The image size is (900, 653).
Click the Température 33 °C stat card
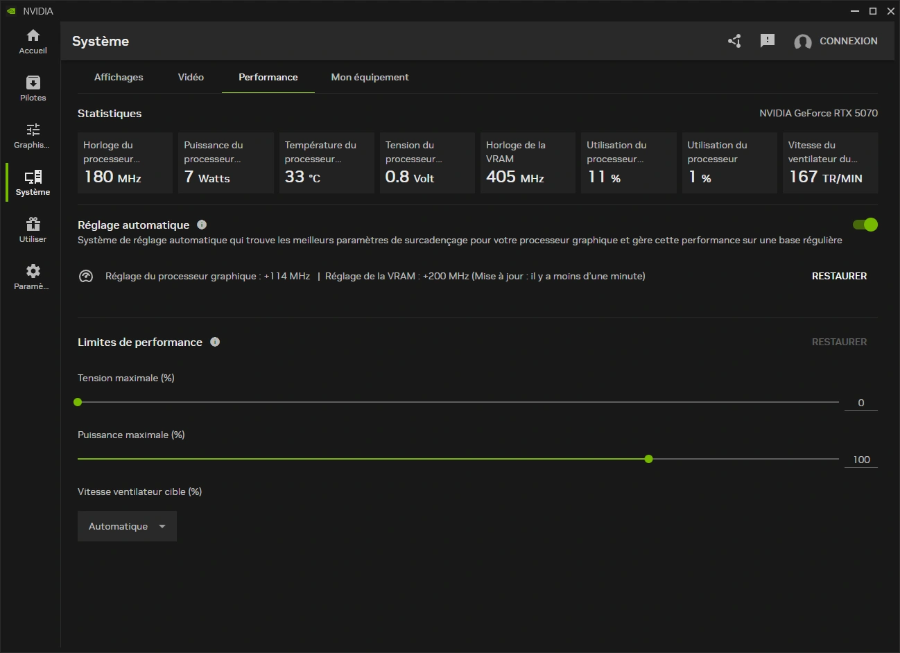tap(327, 163)
